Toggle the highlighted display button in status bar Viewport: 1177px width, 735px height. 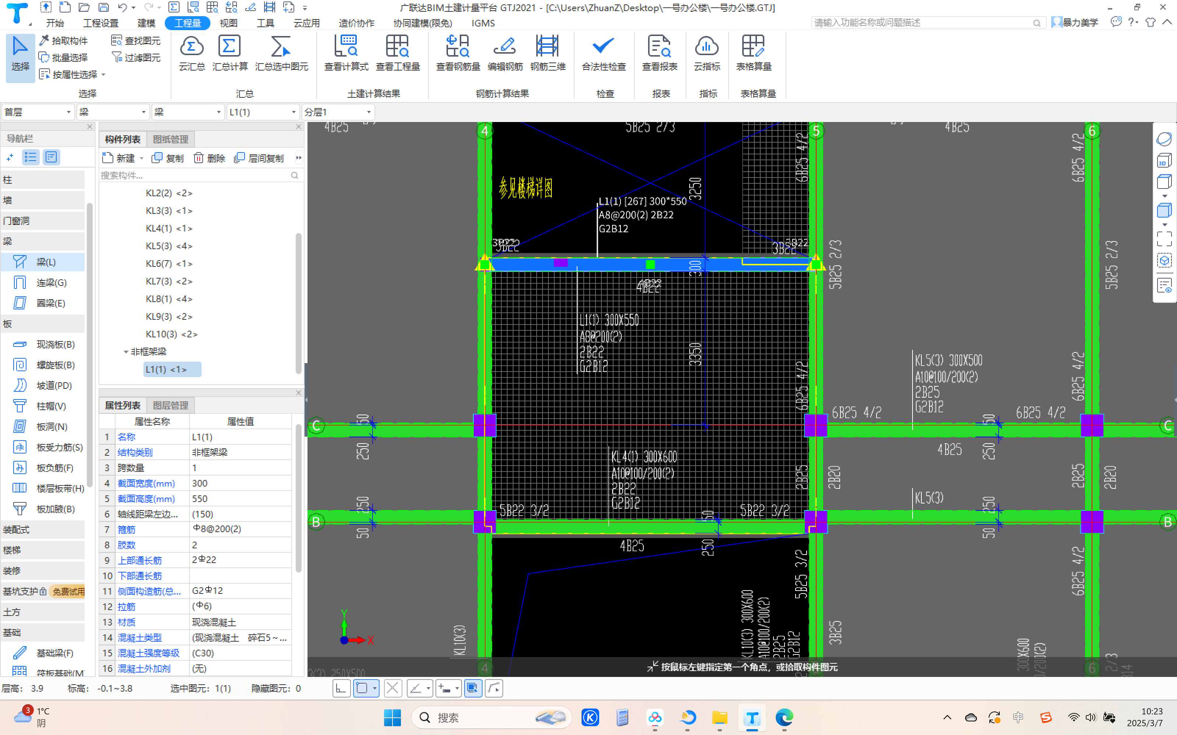(473, 688)
